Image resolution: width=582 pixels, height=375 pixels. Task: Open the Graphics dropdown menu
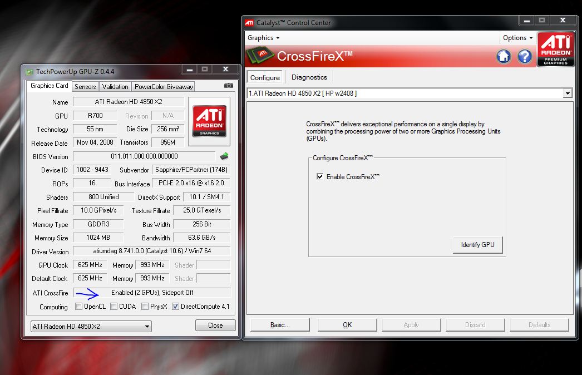(x=263, y=38)
